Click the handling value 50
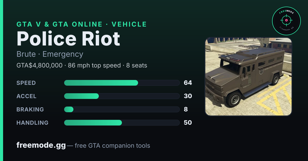This screenshot has height=161, width=308. tap(188, 123)
